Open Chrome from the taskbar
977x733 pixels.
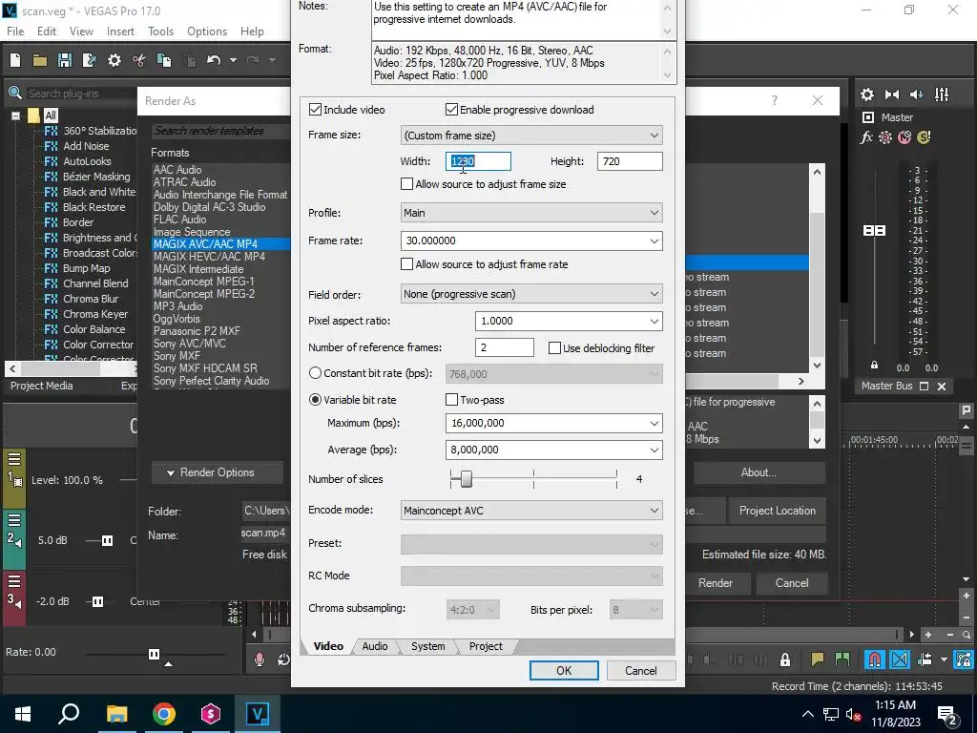point(164,714)
